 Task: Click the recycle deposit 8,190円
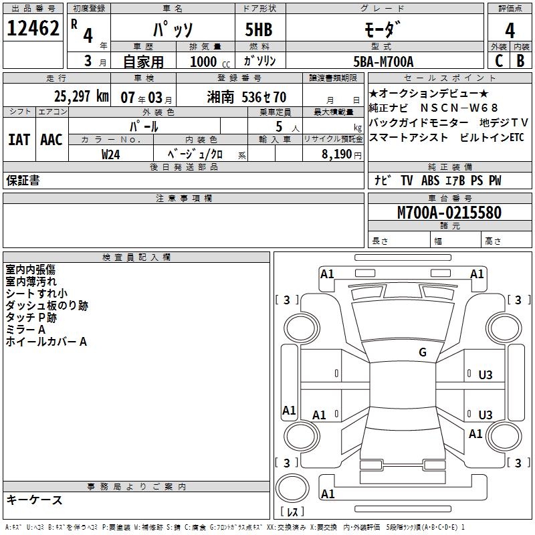[x=342, y=154]
